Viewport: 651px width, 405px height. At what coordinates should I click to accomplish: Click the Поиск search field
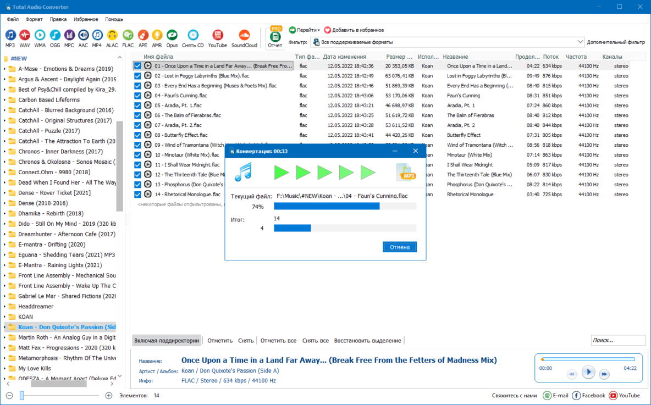point(618,340)
